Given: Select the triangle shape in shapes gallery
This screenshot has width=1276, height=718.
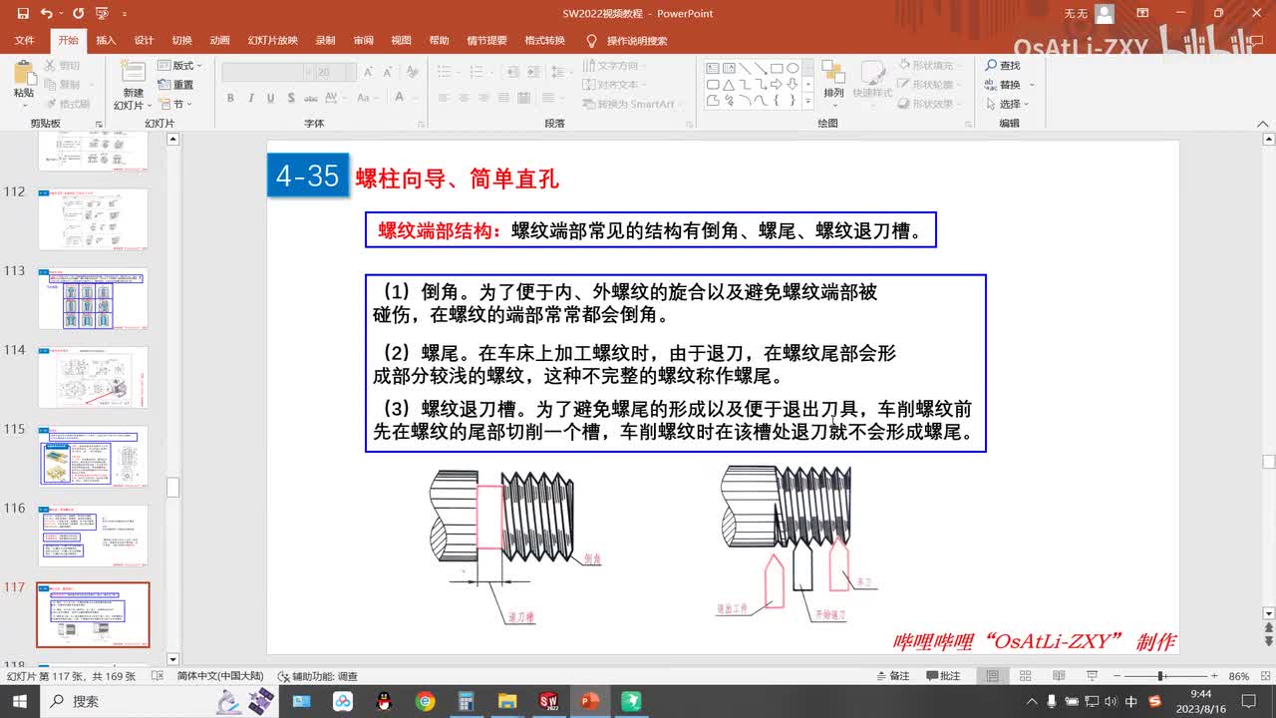Looking at the screenshot, I should [x=729, y=84].
